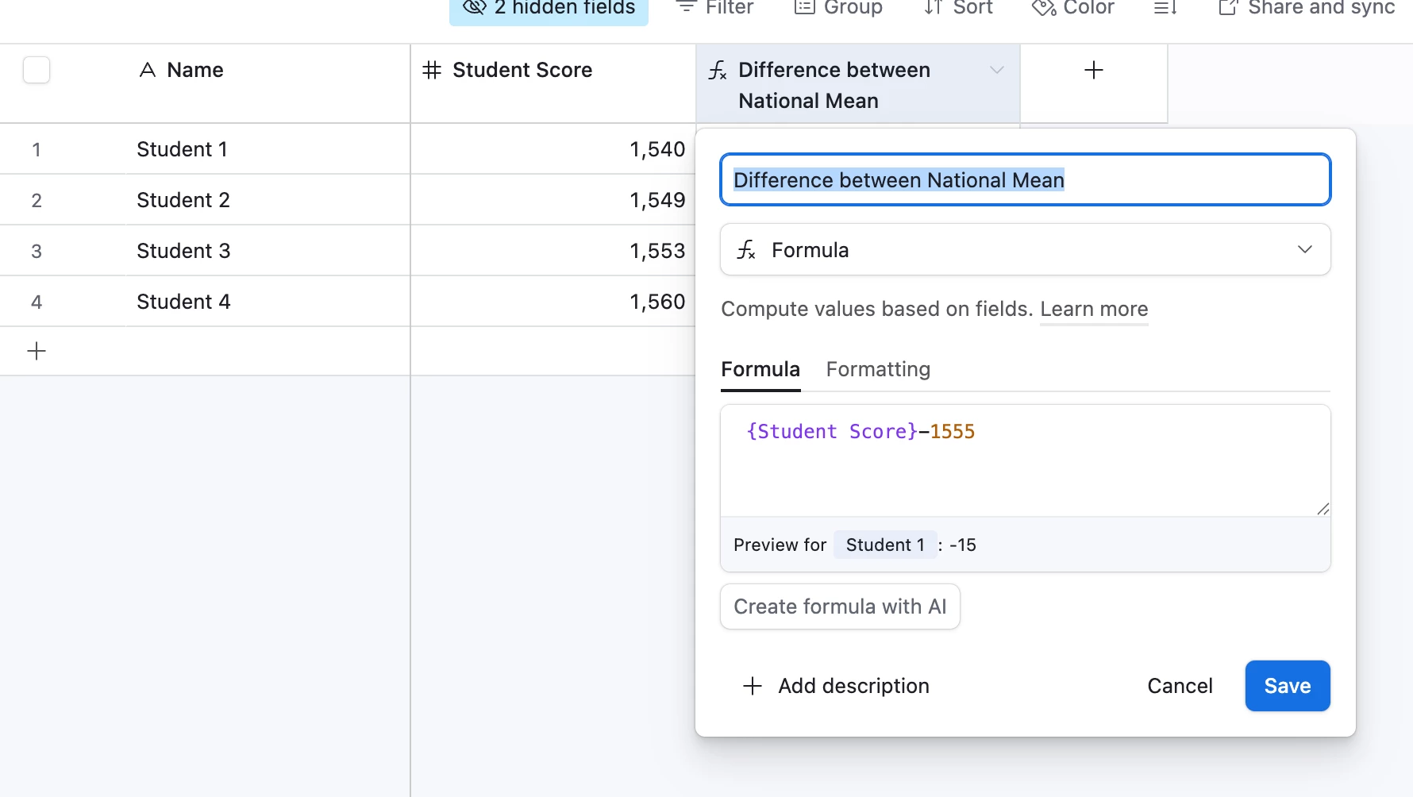Expand the Difference between National Mean column menu
The image size is (1413, 797).
996,70
